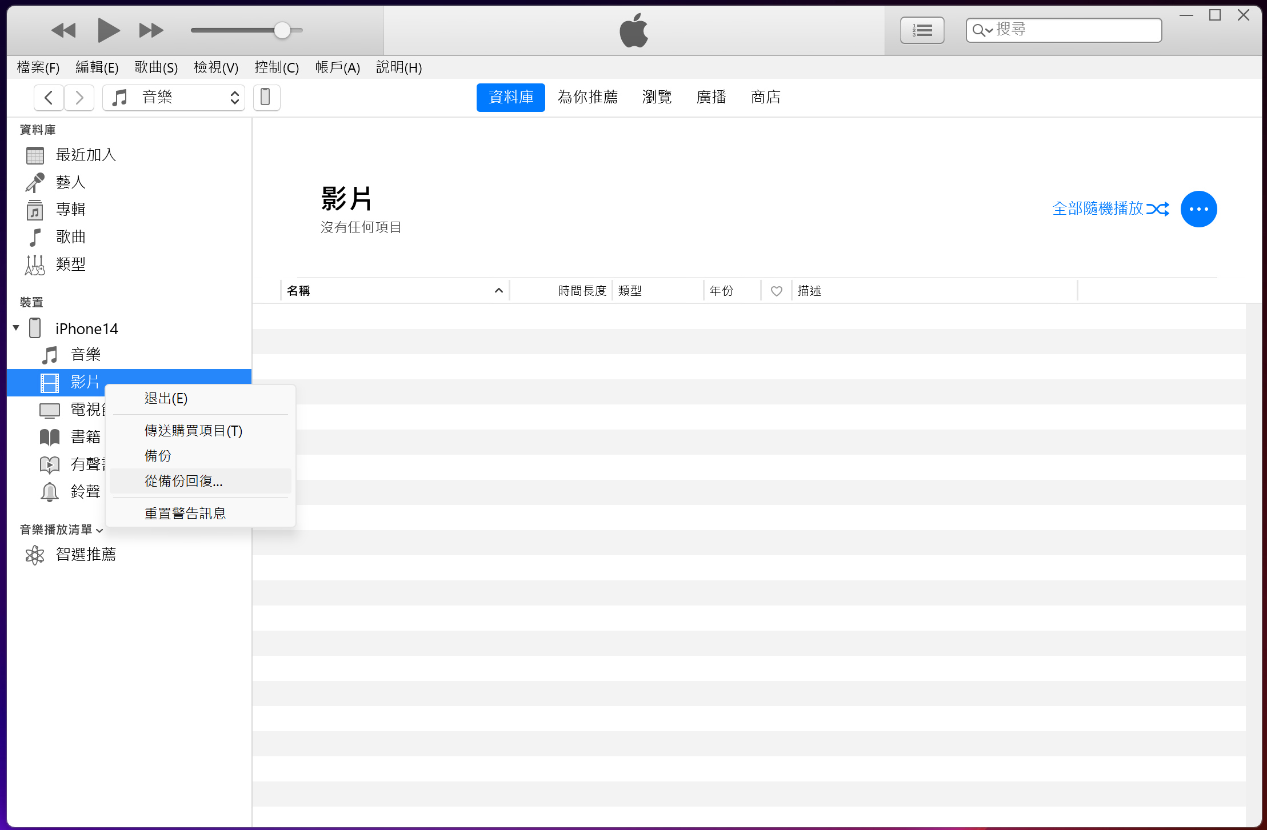
Task: Open the TV shows monitor icon under device
Action: pyautogui.click(x=50, y=410)
